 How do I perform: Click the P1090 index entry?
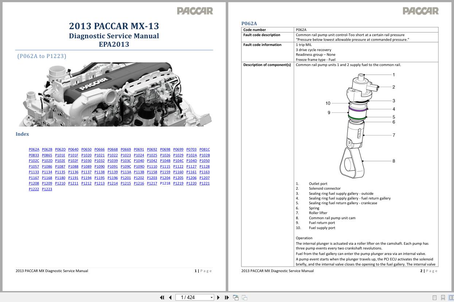100,167
